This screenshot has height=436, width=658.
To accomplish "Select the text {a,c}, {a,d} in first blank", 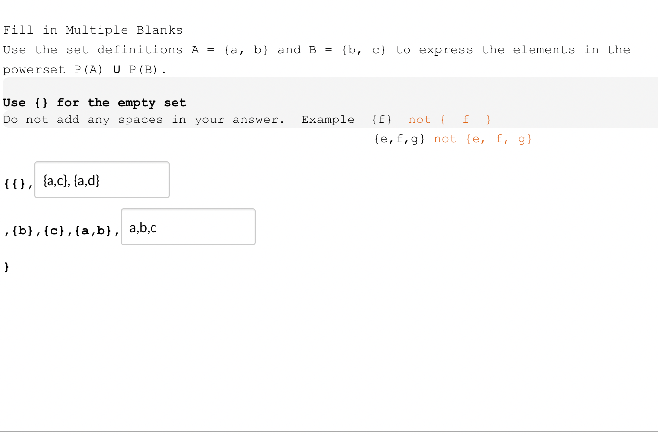I will click(71, 181).
